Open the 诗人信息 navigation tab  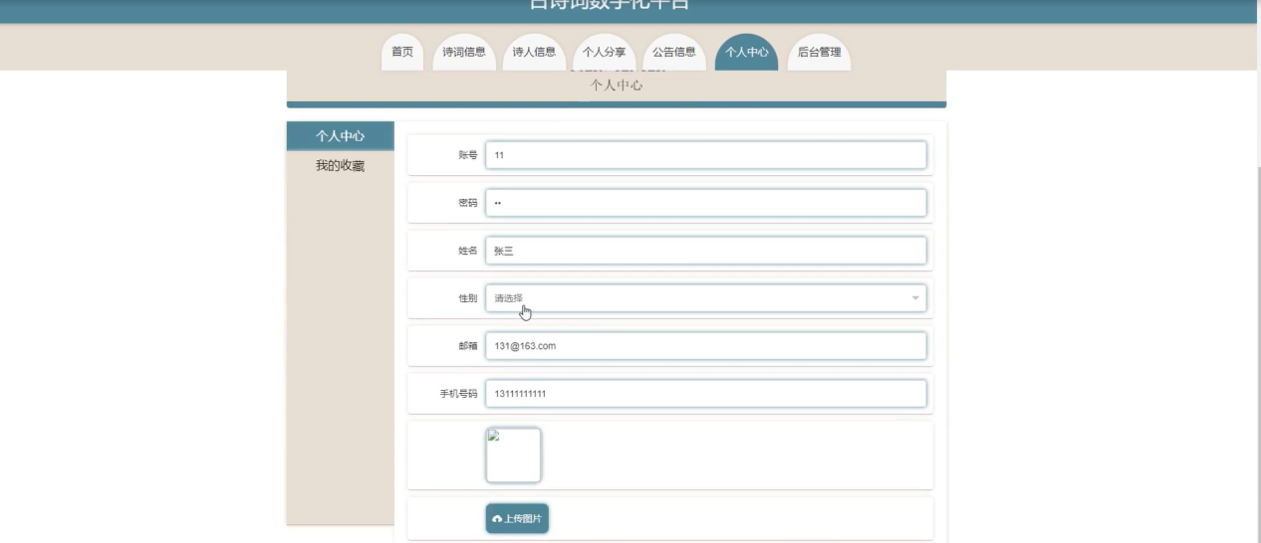click(534, 53)
